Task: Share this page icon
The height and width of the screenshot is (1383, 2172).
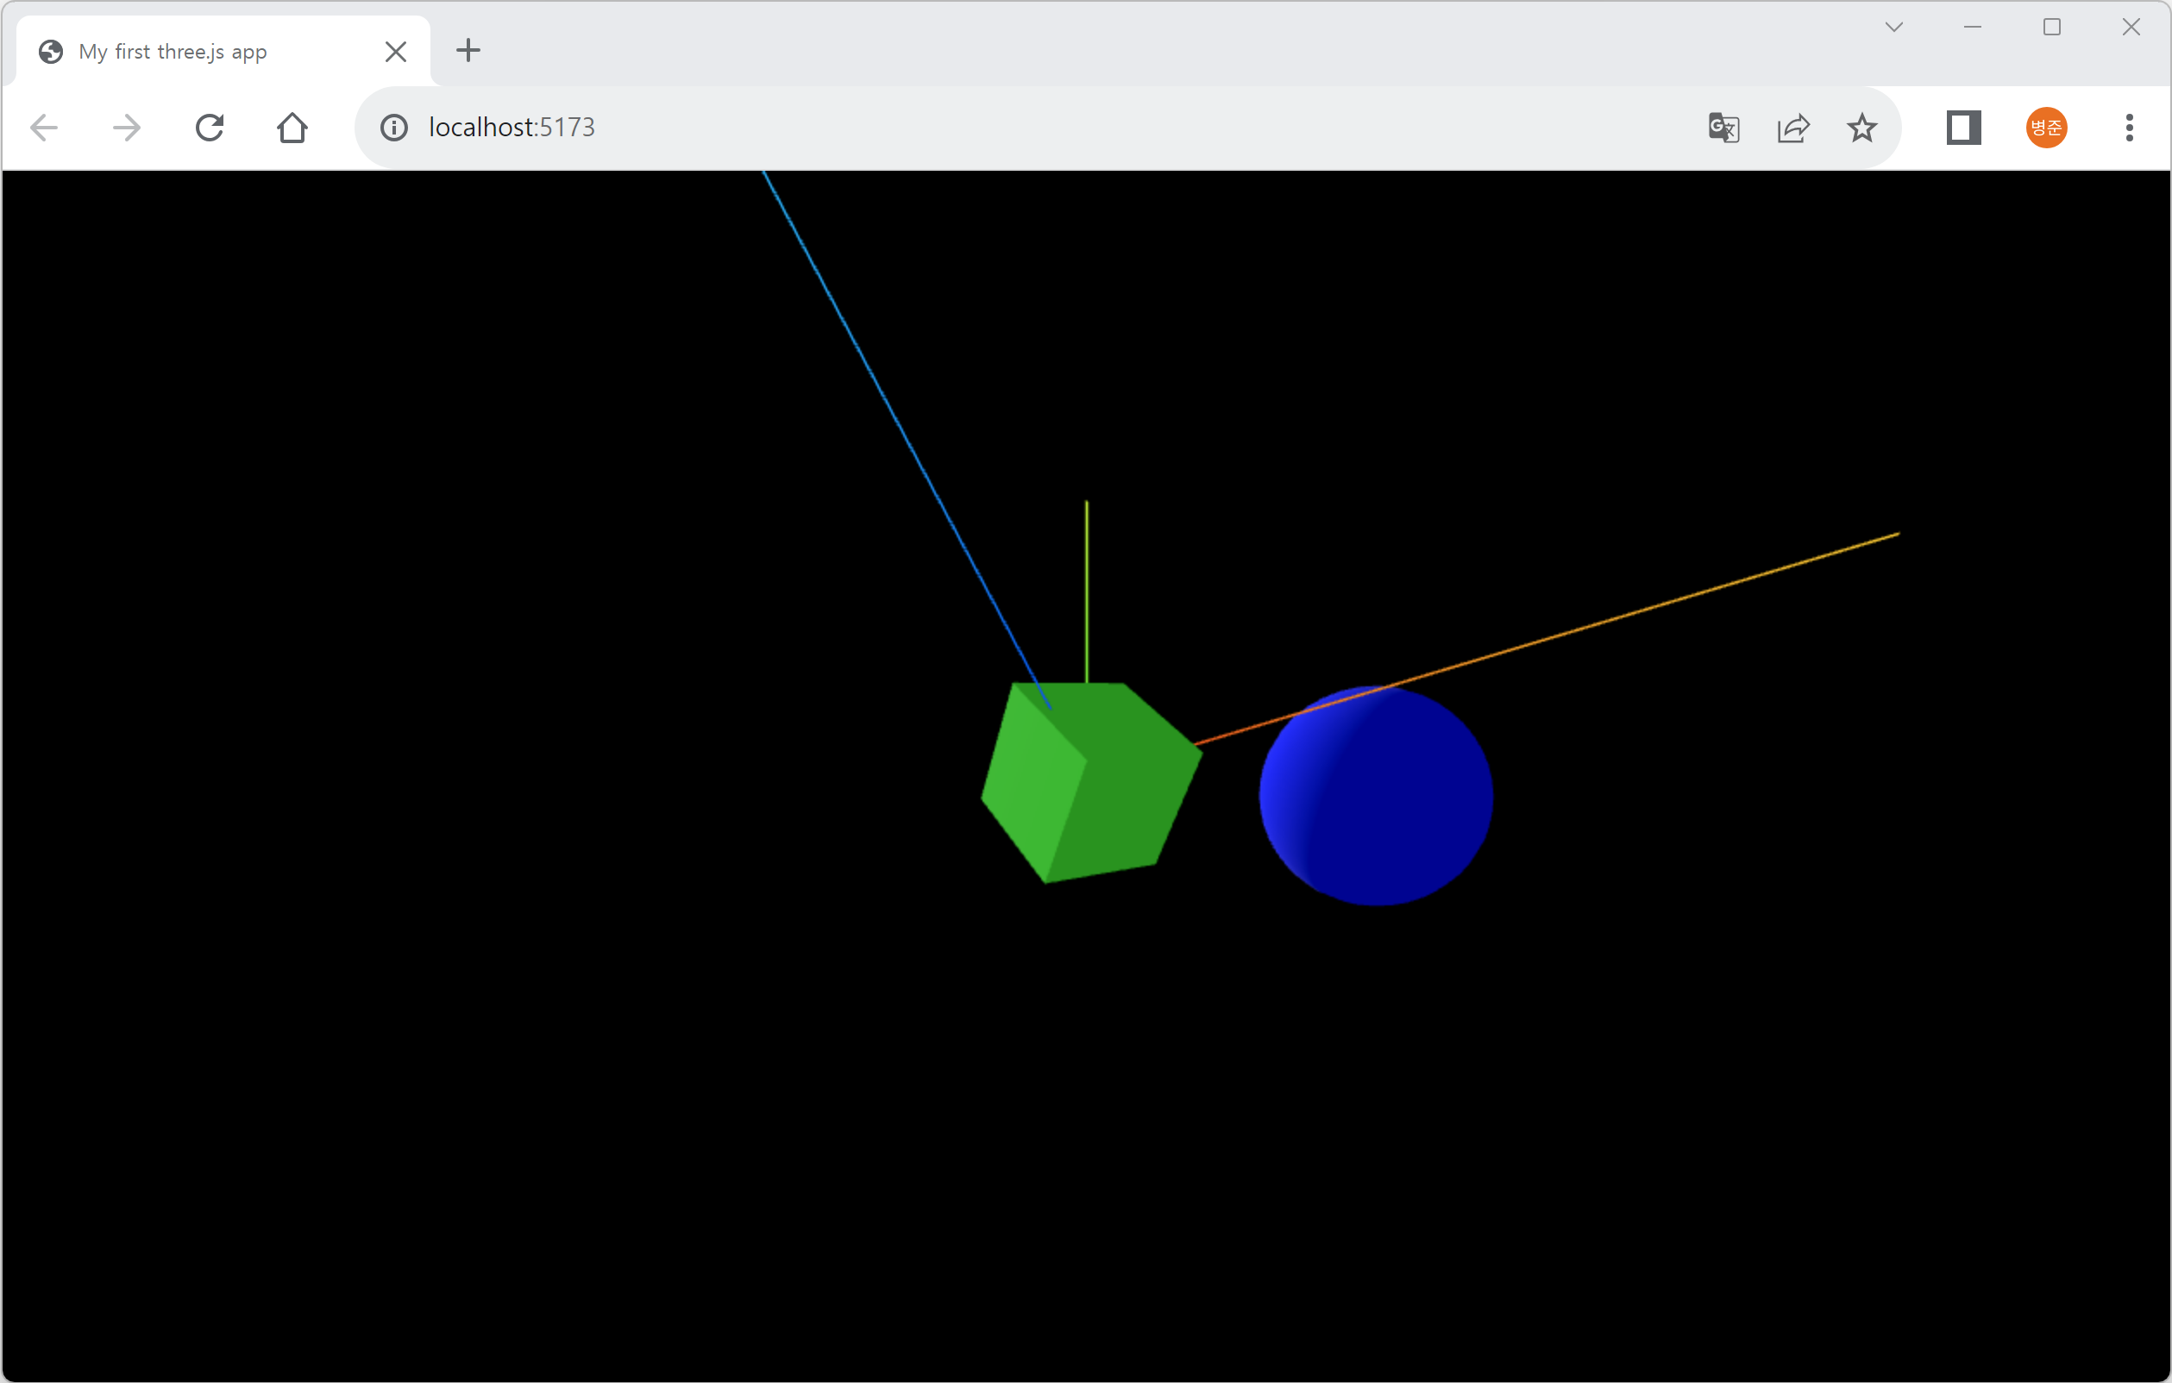Action: click(1793, 128)
